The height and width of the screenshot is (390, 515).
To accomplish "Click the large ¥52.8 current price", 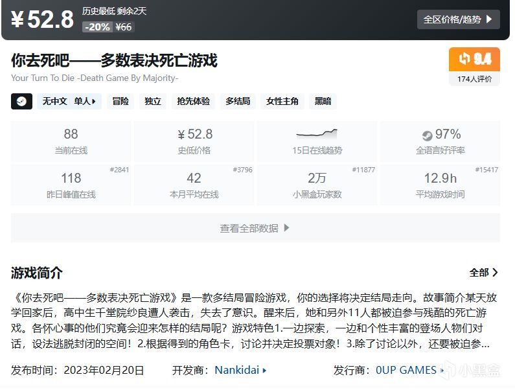I will [x=42, y=19].
